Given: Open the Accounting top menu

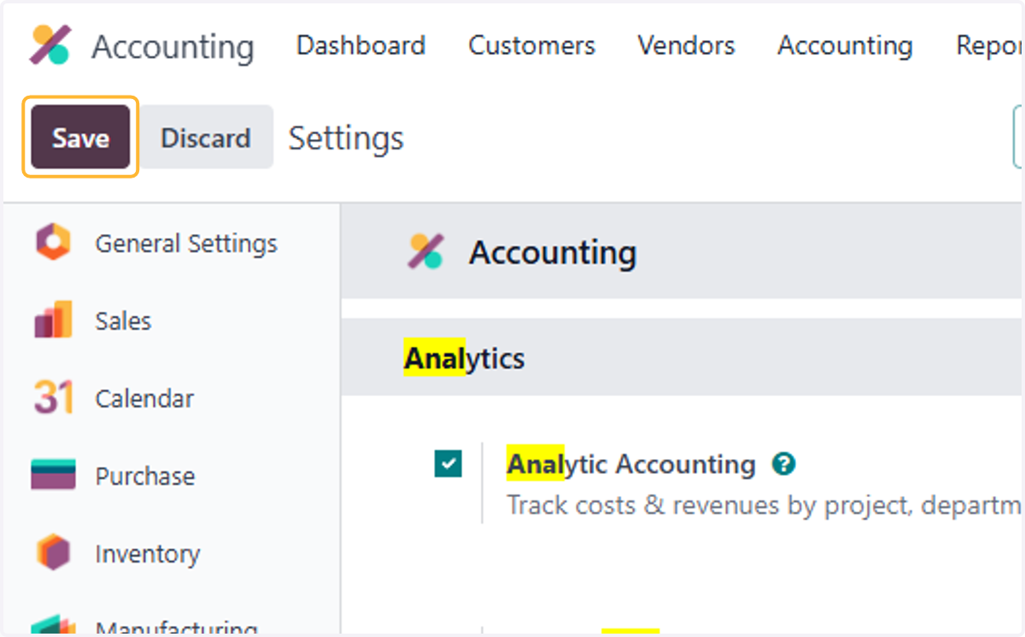Looking at the screenshot, I should tap(845, 45).
